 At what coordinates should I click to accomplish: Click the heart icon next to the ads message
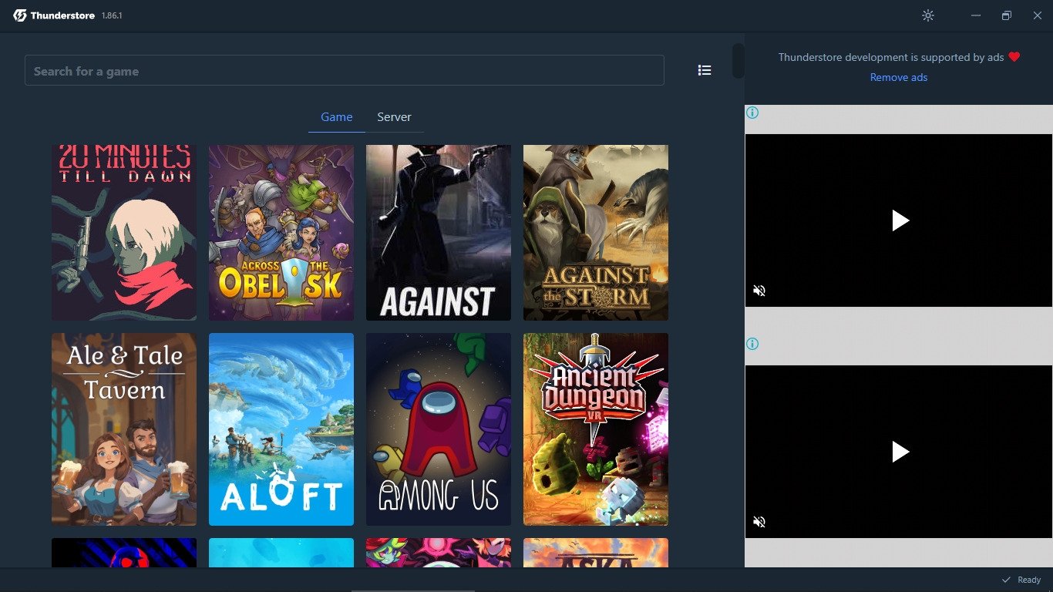point(1014,56)
